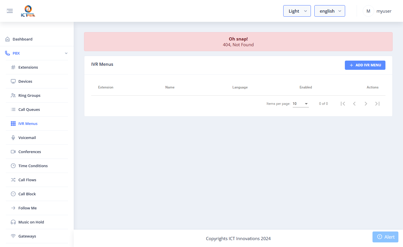
Task: Open the Music on Hold sidebar link
Action: (37, 222)
